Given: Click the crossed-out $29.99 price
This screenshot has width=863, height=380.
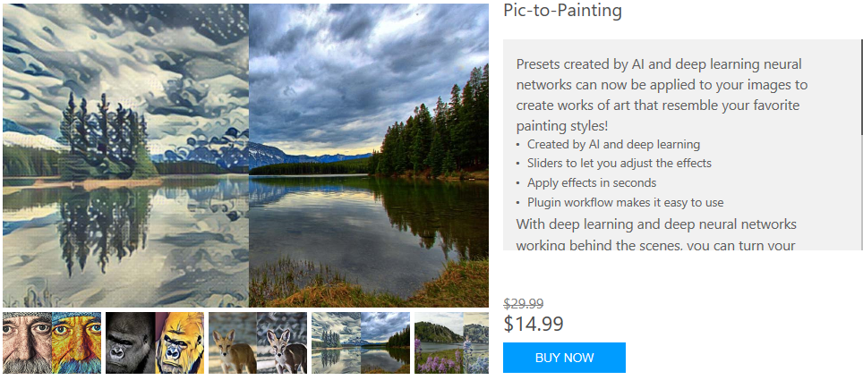Looking at the screenshot, I should (x=524, y=304).
